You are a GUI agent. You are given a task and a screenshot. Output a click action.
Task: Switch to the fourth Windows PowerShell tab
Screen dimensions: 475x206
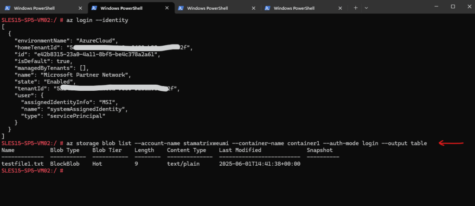(x=304, y=8)
